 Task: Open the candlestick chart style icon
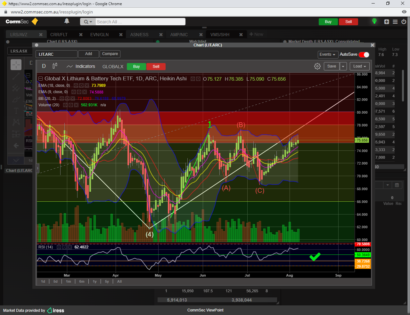[x=55, y=66]
